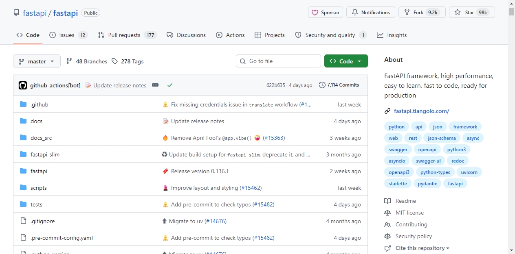Open the Discussions tab

(x=186, y=35)
